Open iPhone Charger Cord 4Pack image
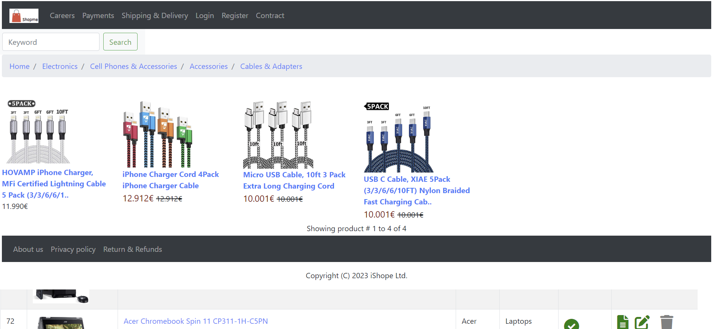718x329 pixels. [158, 134]
